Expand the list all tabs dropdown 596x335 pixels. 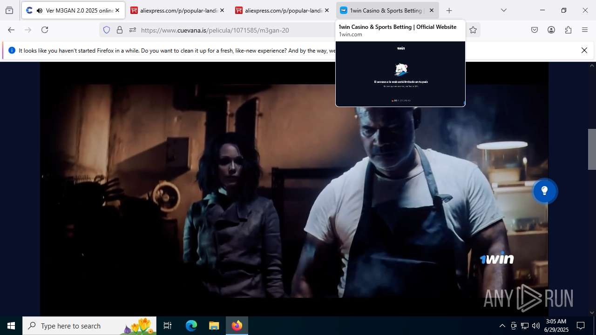pyautogui.click(x=503, y=10)
